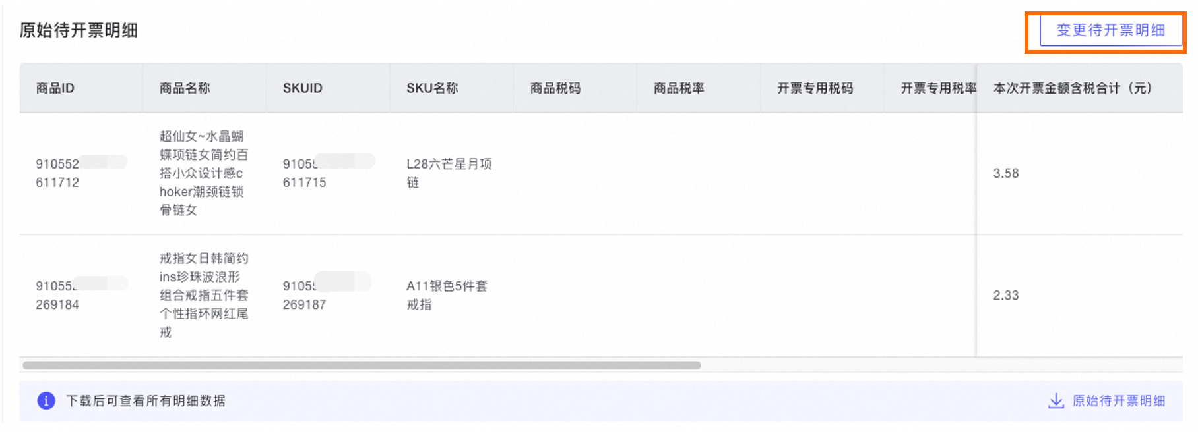Click the L28六芒星月项链 SKU cell
The image size is (1198, 432).
449,173
